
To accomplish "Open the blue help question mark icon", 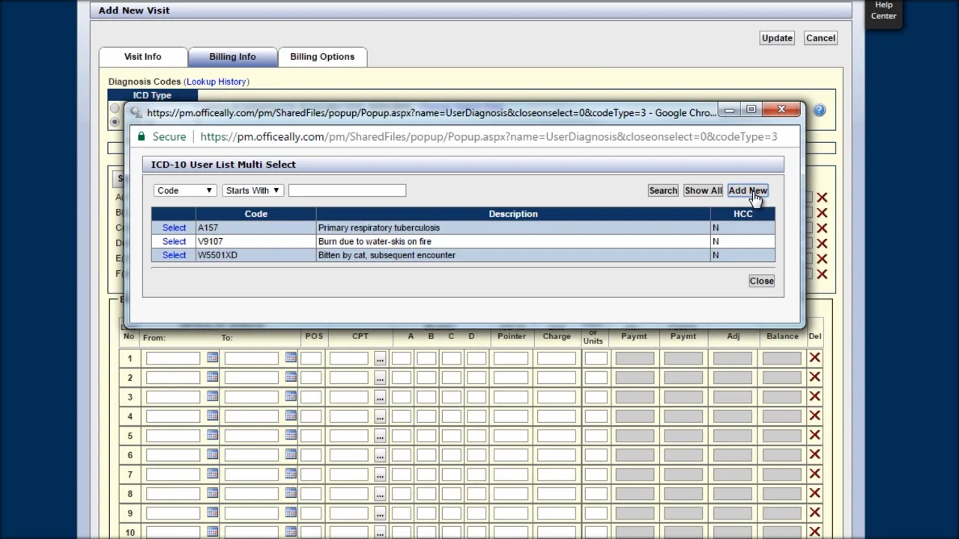I will point(819,111).
